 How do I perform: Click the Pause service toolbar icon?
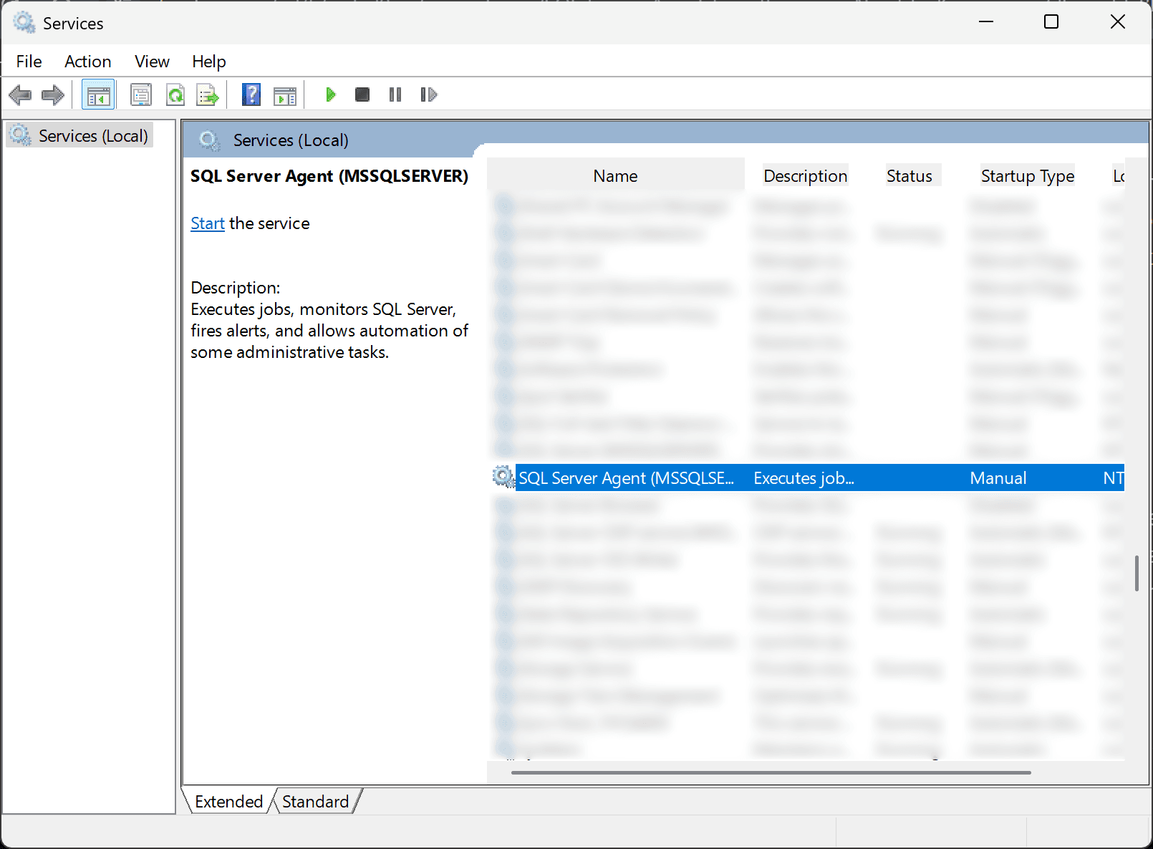tap(395, 94)
